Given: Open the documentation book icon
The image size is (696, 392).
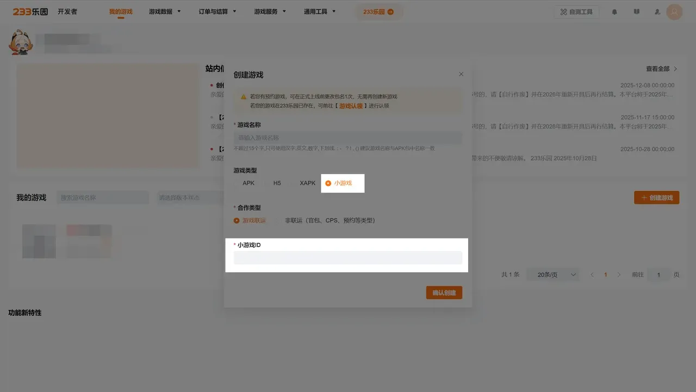Looking at the screenshot, I should (x=636, y=12).
